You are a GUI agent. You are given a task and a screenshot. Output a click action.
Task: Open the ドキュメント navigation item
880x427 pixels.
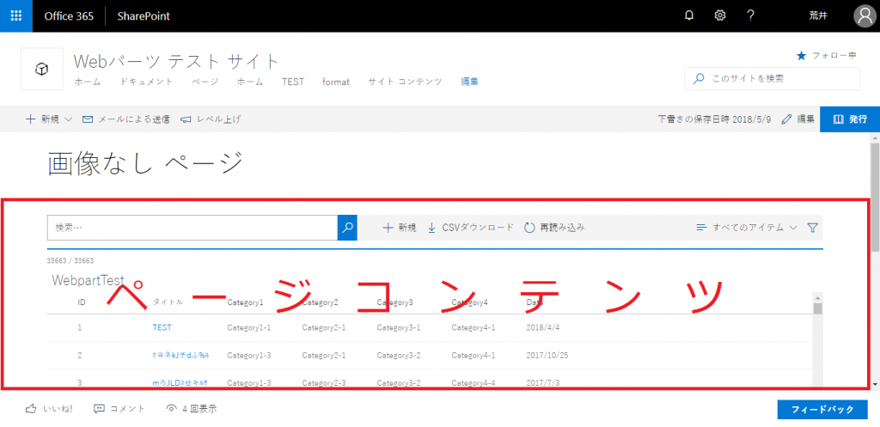(x=146, y=82)
